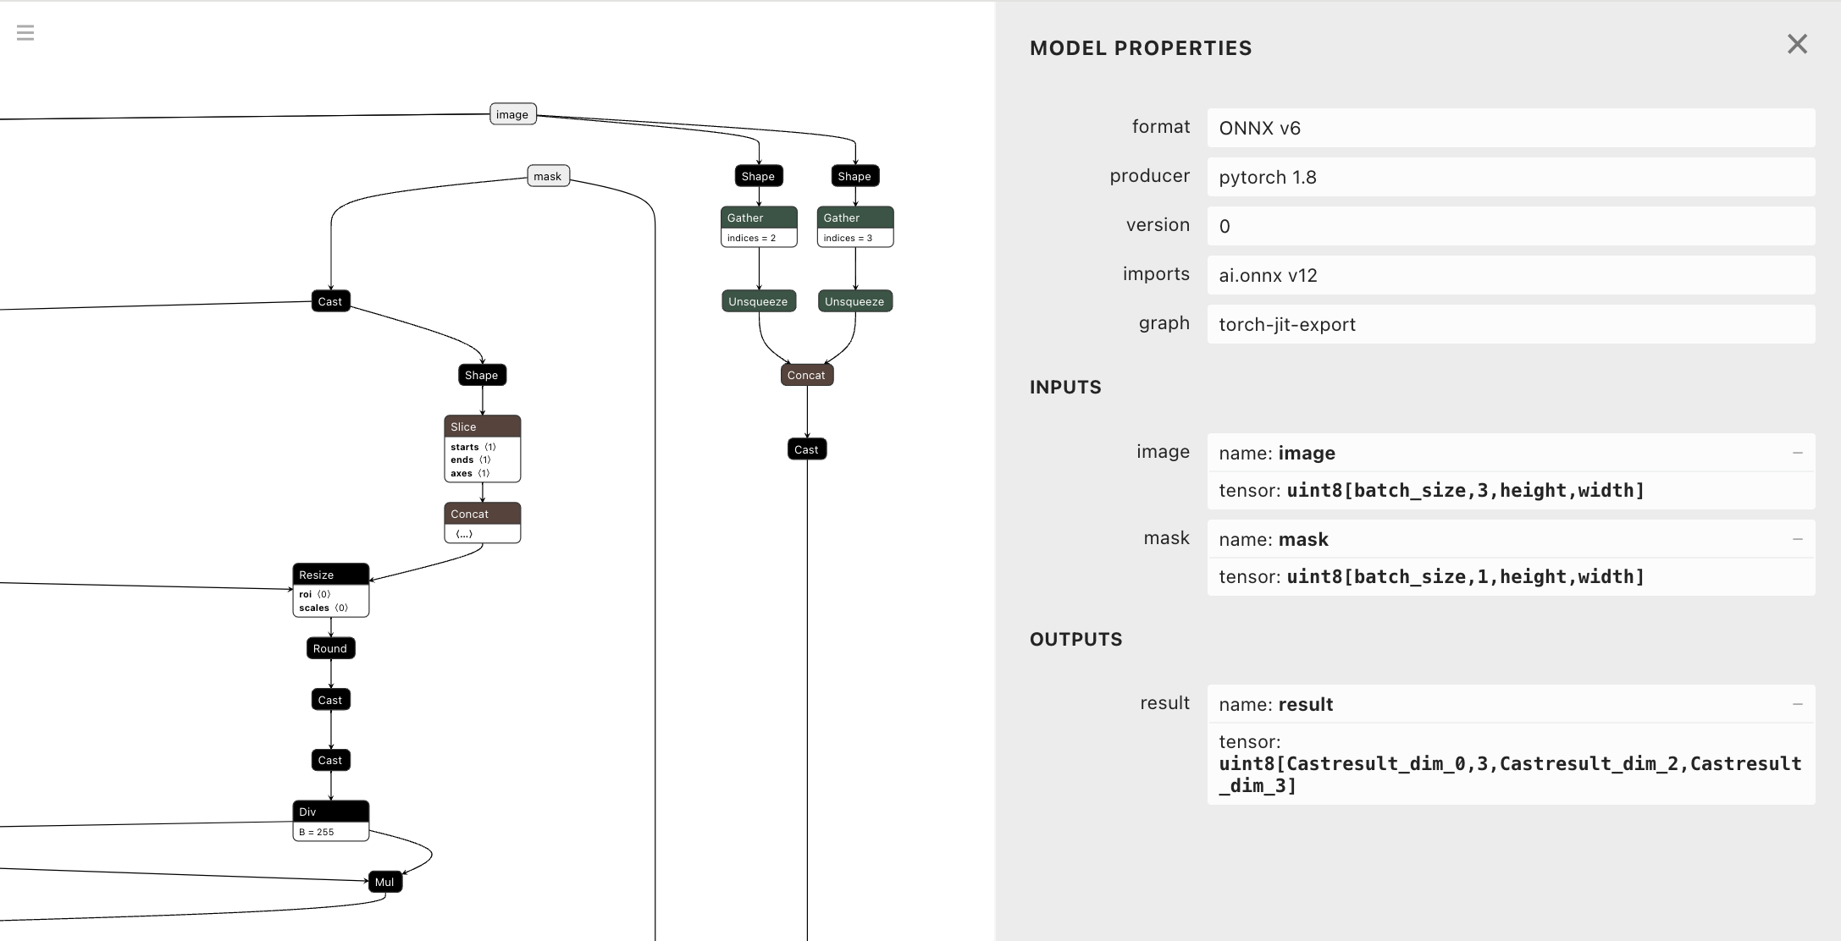Click the graph field torch-jit-export
This screenshot has width=1841, height=941.
[x=1511, y=324]
